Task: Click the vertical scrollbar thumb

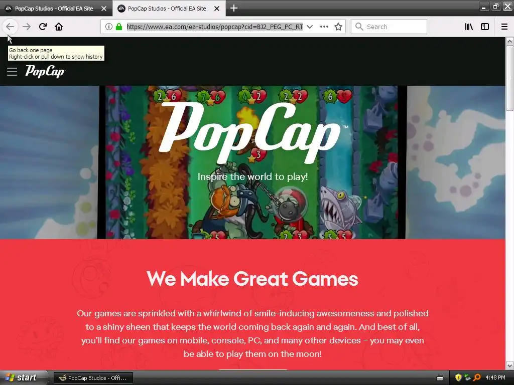Action: (x=510, y=78)
